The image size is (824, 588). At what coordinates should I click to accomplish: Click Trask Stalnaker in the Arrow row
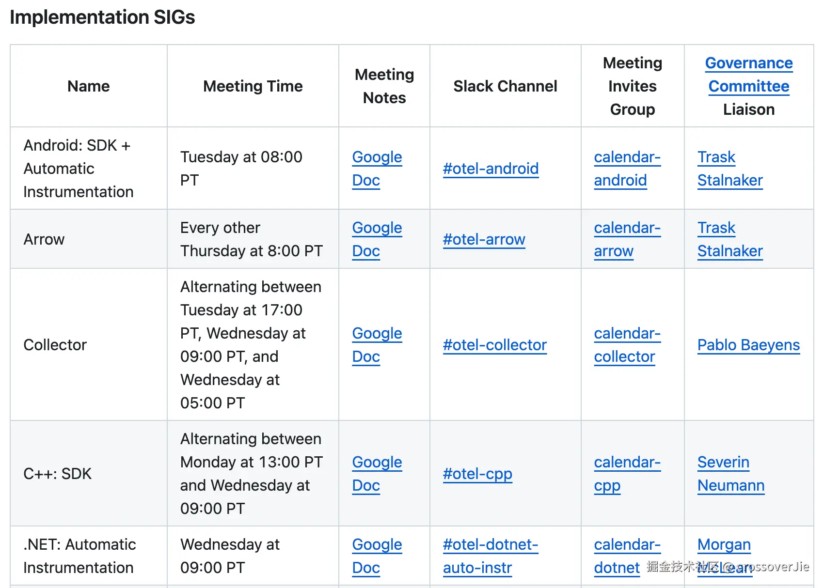[x=716, y=228]
